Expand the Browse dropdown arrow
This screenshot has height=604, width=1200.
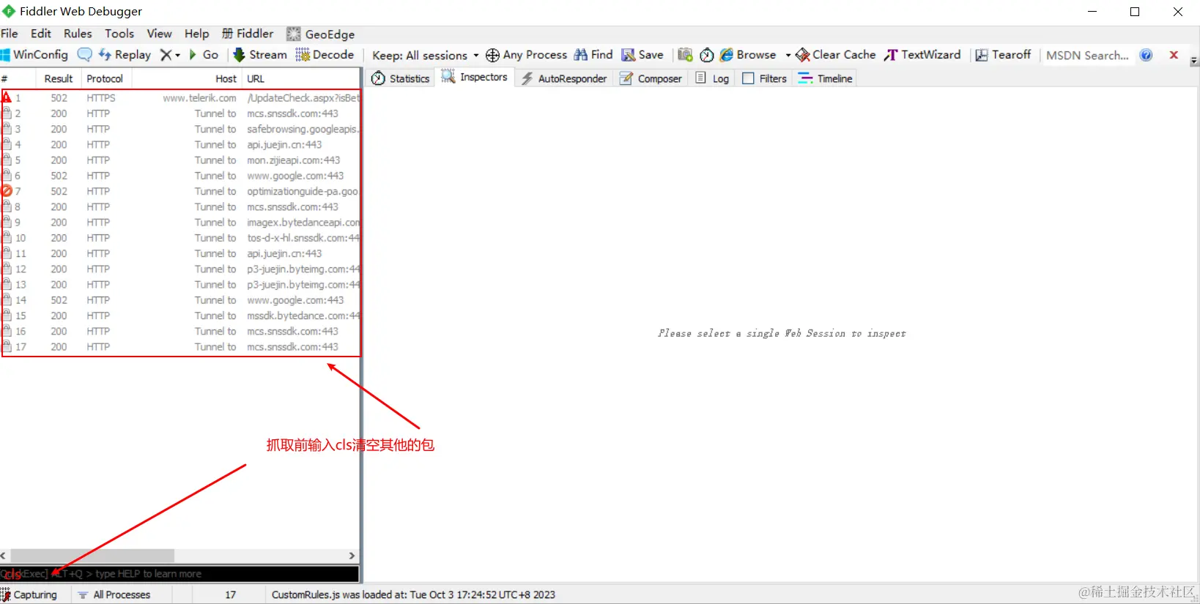pos(788,56)
